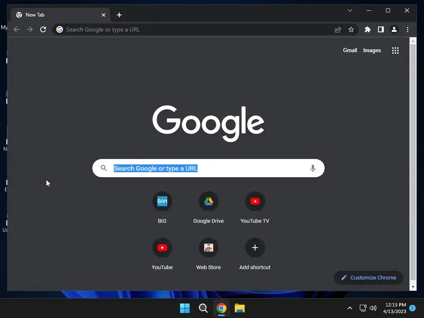Open the clock showing 12:15 PM

(395, 308)
